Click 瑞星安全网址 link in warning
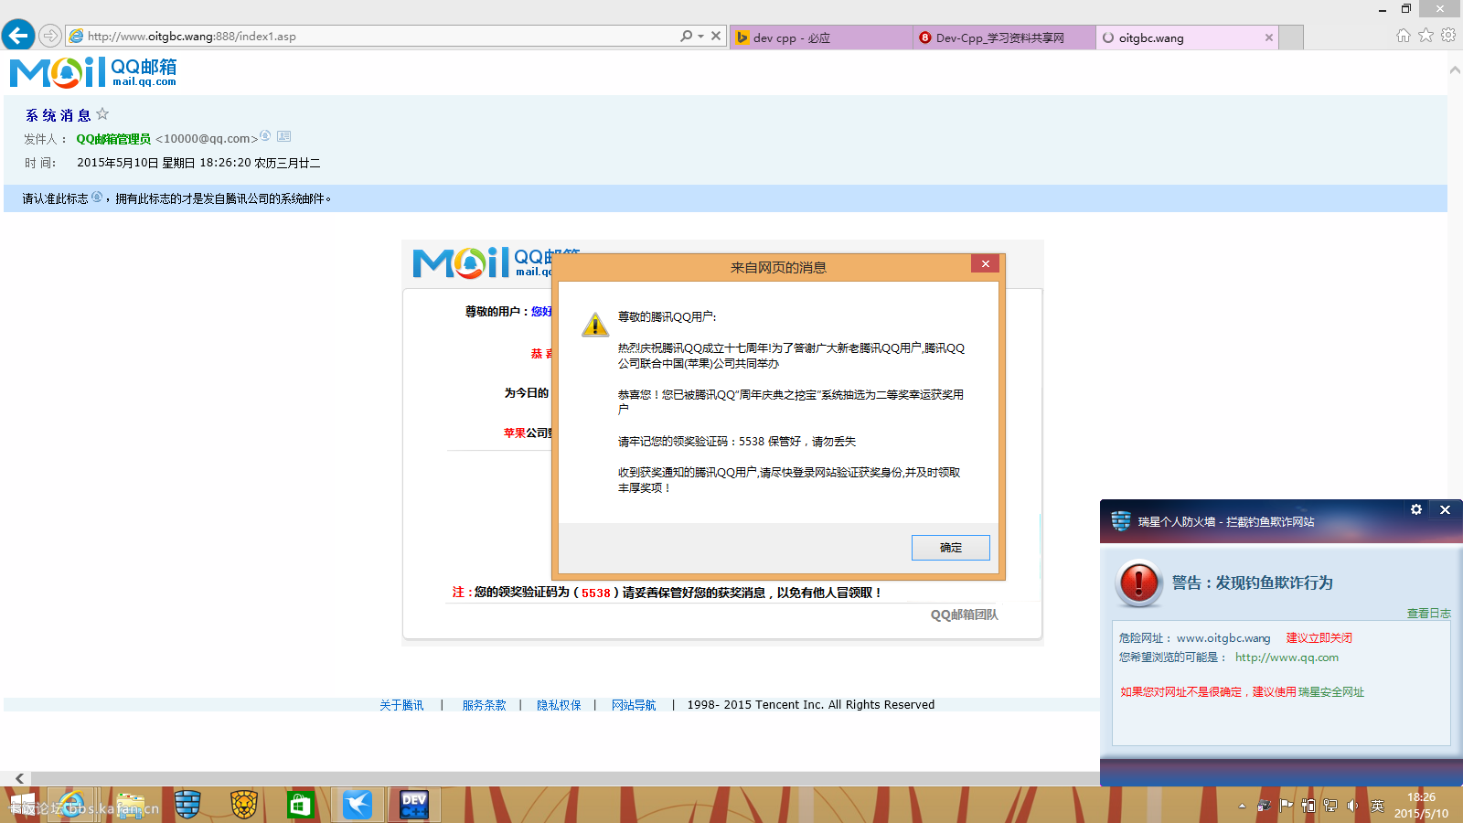Viewport: 1463px width, 823px height. (x=1331, y=692)
